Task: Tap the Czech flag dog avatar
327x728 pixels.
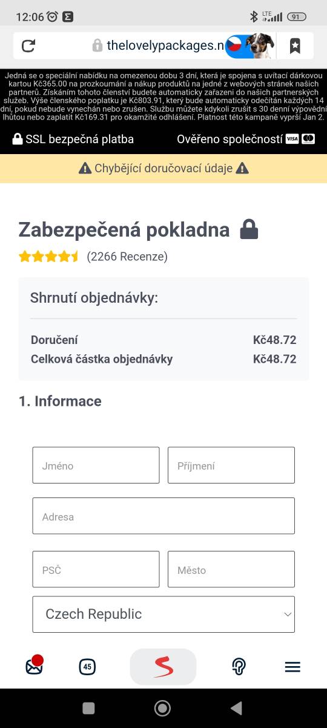Action: [250, 45]
